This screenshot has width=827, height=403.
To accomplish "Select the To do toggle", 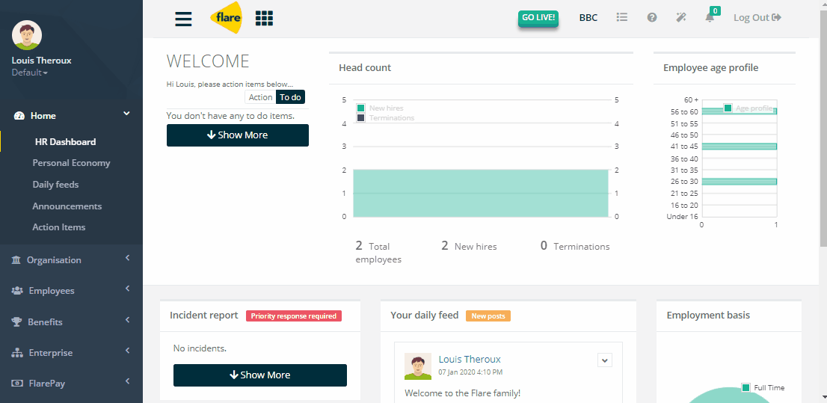I will (291, 97).
